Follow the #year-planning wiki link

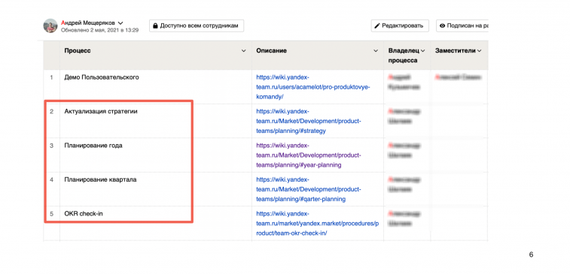[309, 155]
